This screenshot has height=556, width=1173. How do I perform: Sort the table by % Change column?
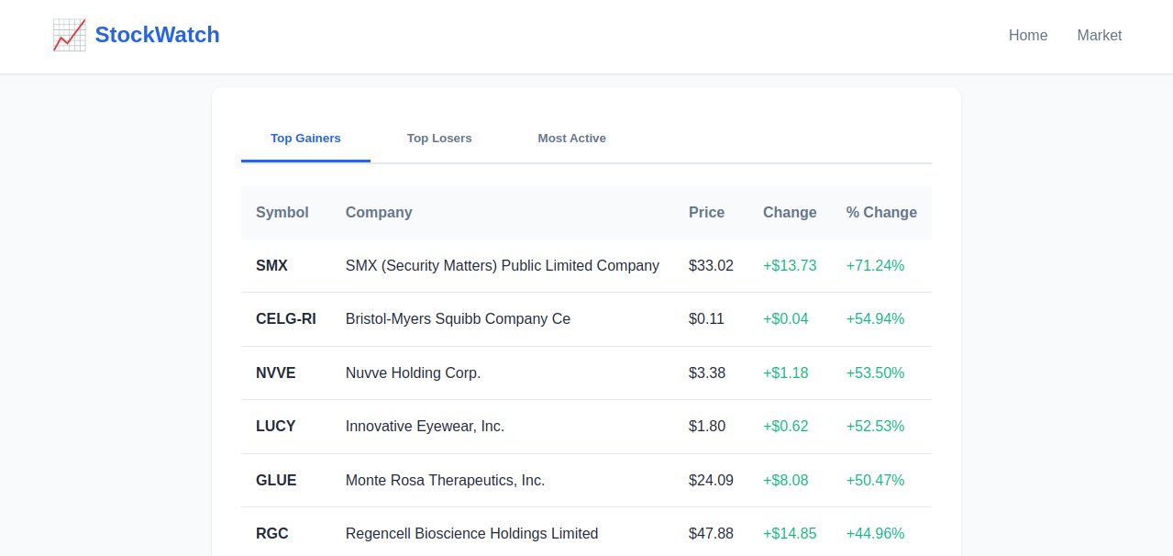880,212
